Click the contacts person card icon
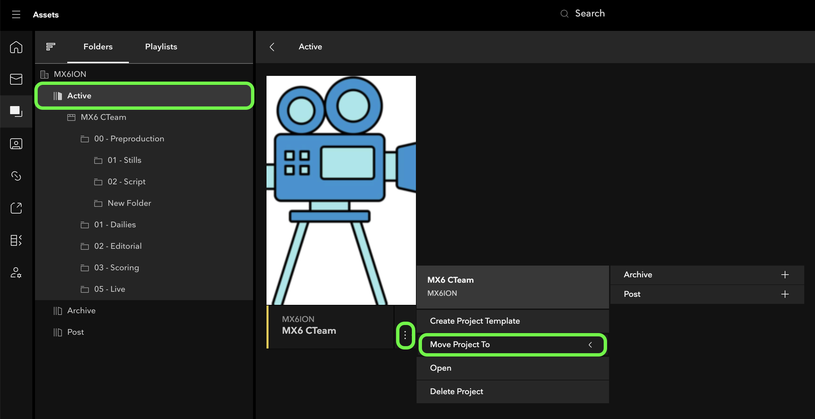The image size is (815, 419). pos(16,144)
